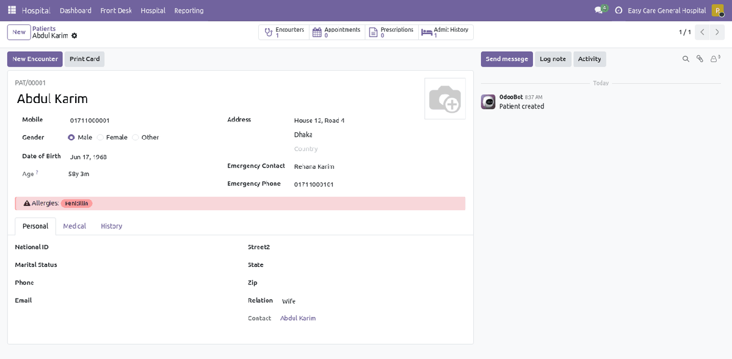This screenshot has width=732, height=359.
Task: Open the Date of Birth picker
Action: pos(140,157)
